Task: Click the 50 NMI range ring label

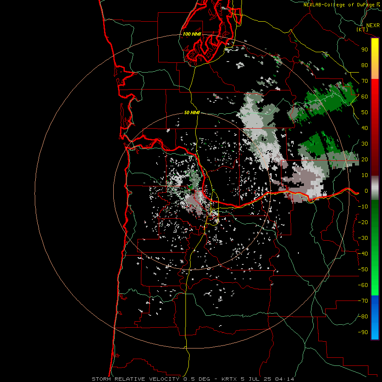Action: [x=192, y=112]
